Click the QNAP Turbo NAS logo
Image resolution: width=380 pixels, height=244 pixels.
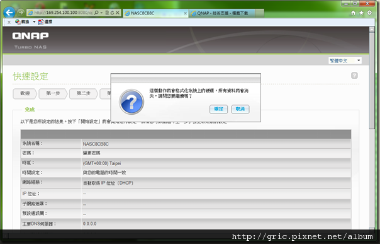[x=31, y=40]
